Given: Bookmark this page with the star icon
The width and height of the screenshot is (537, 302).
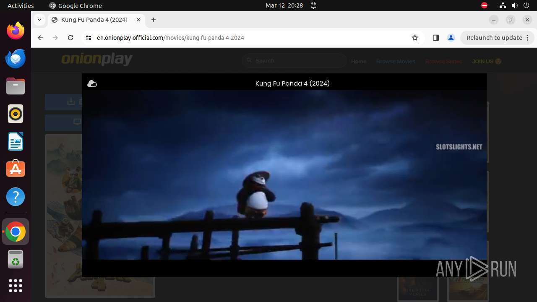Looking at the screenshot, I should tap(415, 38).
